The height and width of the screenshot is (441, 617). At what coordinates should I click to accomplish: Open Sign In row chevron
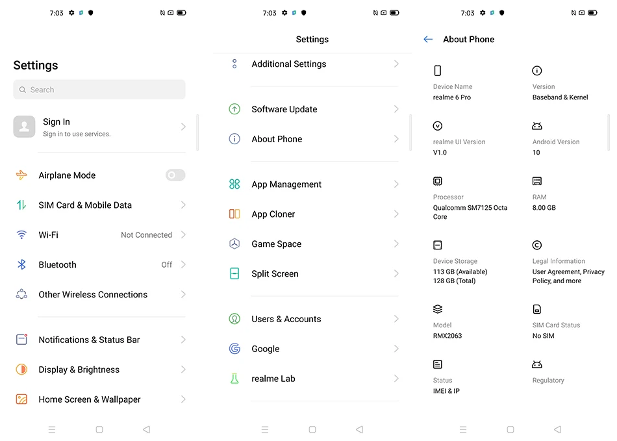pyautogui.click(x=183, y=127)
